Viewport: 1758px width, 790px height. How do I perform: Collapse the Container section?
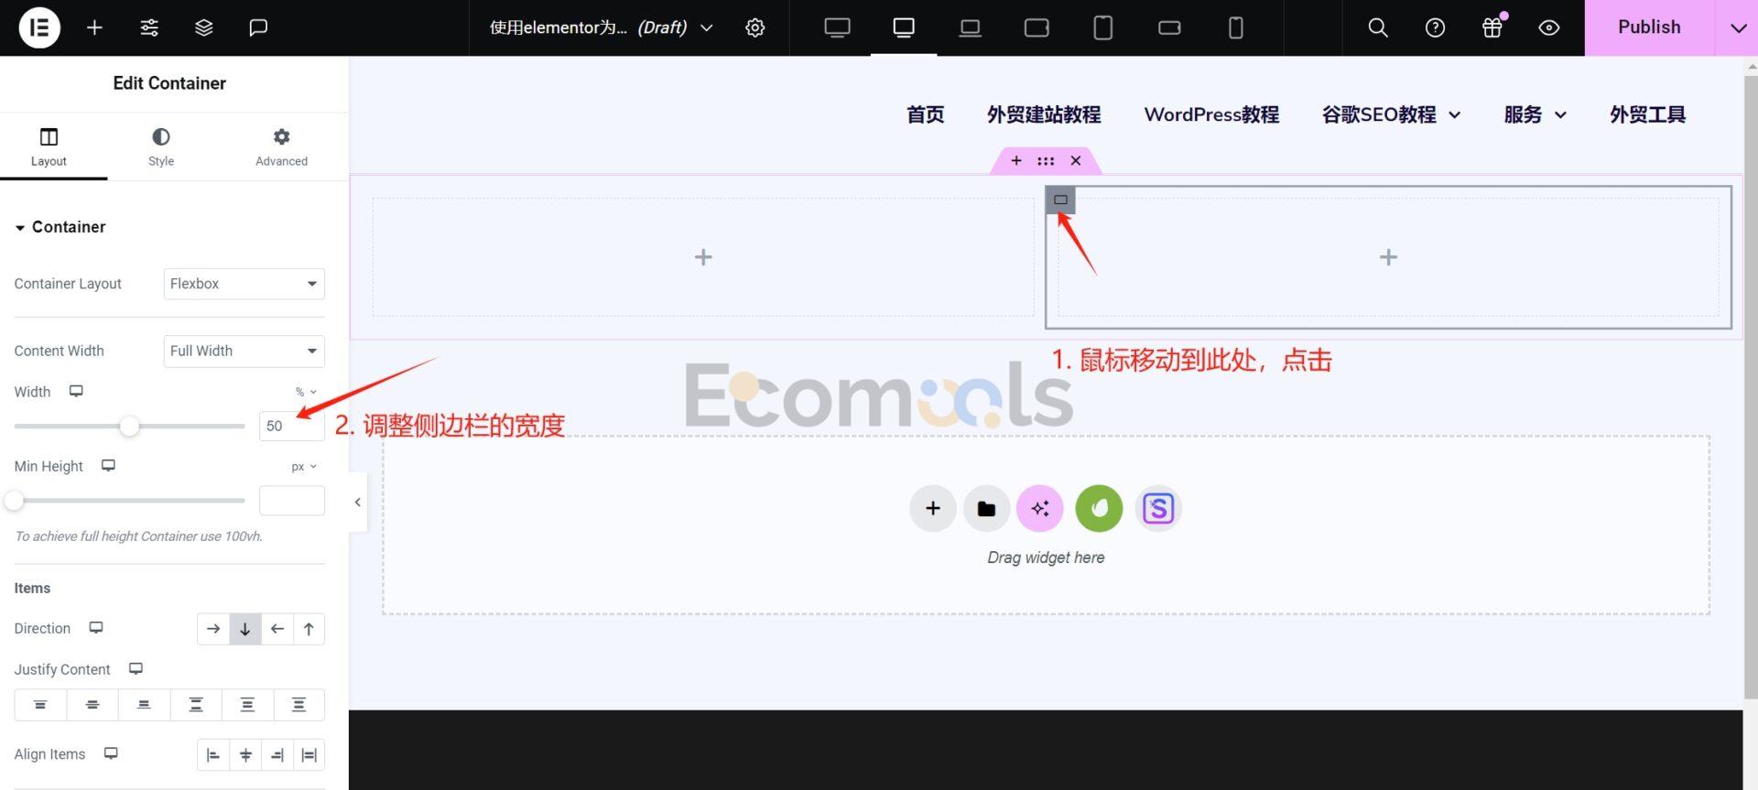click(x=60, y=227)
